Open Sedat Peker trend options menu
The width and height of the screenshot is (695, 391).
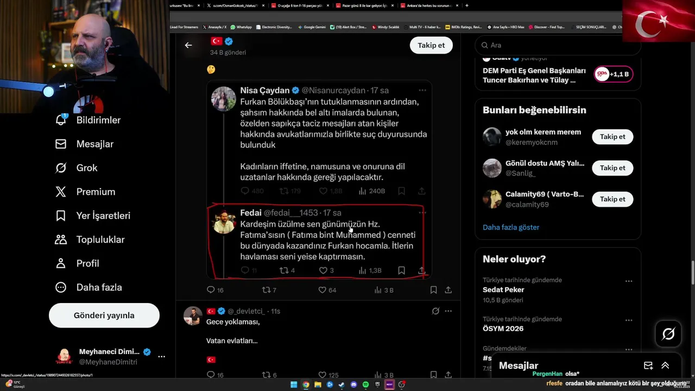[629, 281]
